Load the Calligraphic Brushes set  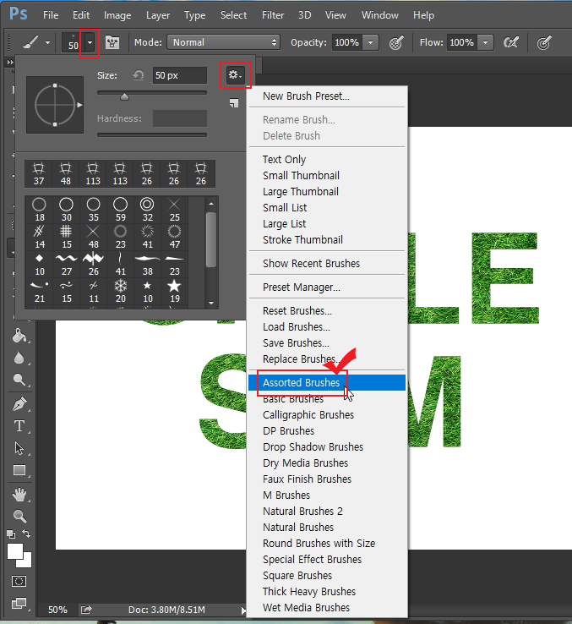(x=327, y=414)
